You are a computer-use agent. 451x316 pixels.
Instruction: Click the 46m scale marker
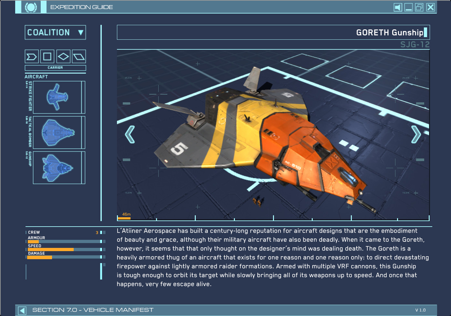point(127,214)
